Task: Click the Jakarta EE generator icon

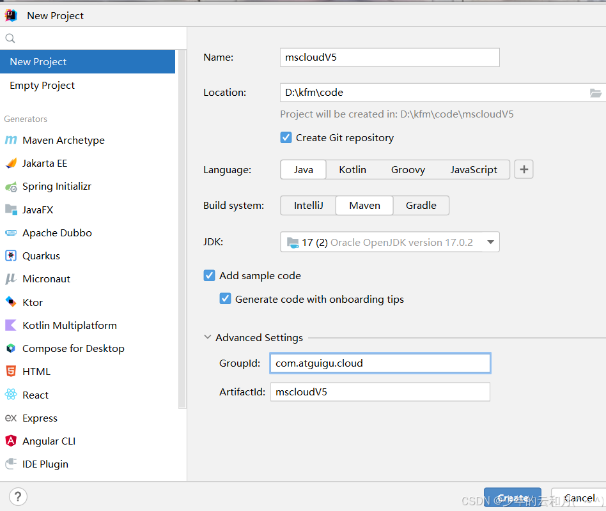Action: 11,163
